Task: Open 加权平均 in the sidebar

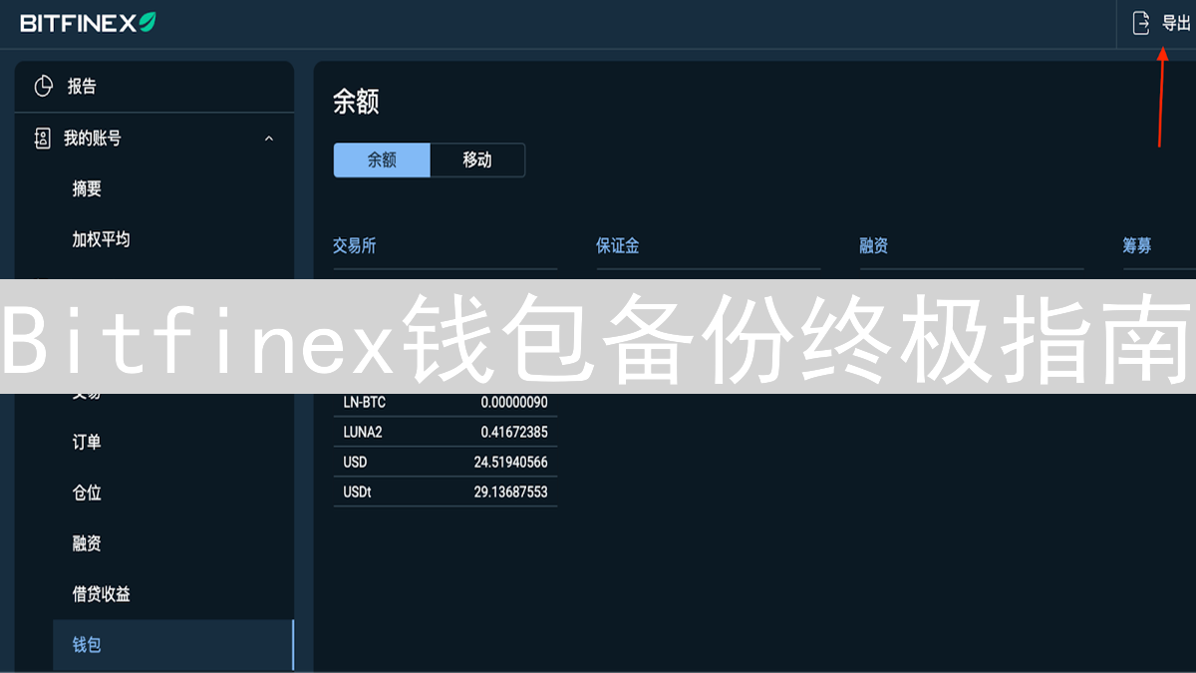Action: pyautogui.click(x=101, y=239)
